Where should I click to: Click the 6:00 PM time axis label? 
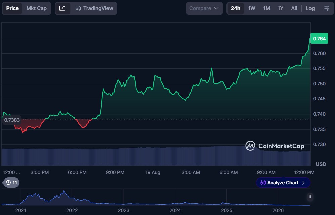pyautogui.click(x=77, y=172)
